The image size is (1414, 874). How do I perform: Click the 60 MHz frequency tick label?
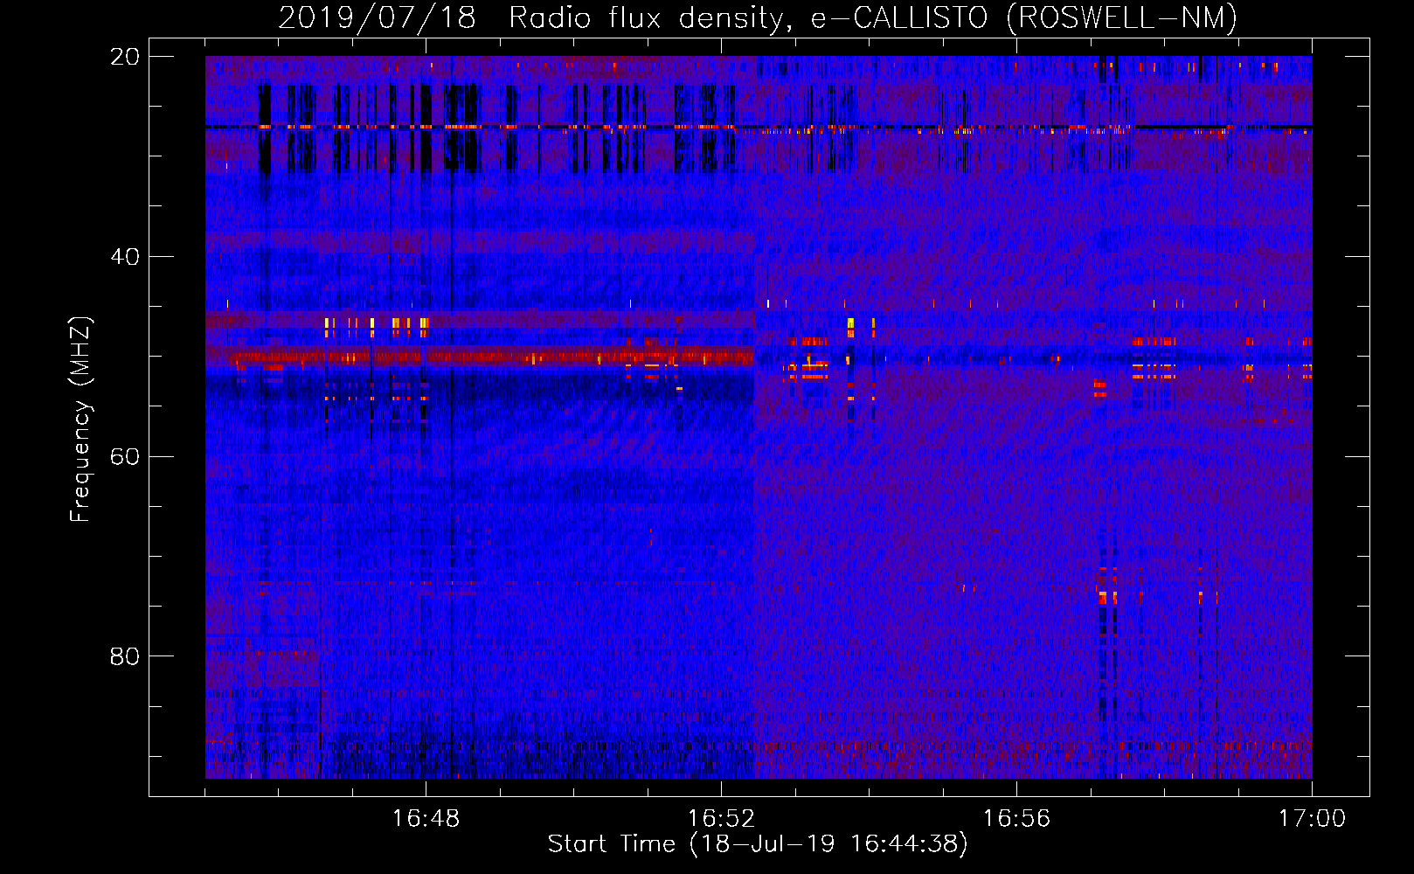pos(124,456)
